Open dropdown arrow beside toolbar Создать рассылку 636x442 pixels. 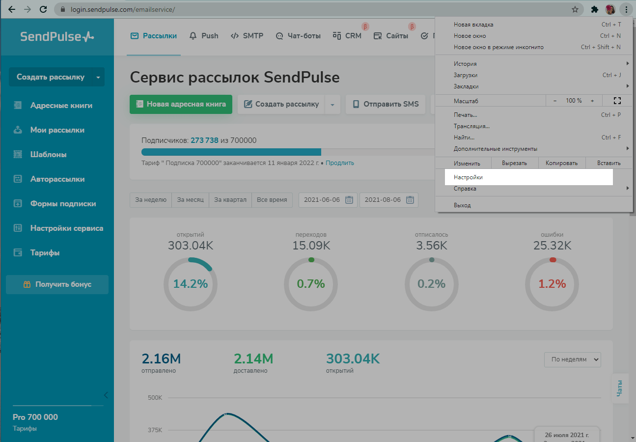pyautogui.click(x=332, y=105)
